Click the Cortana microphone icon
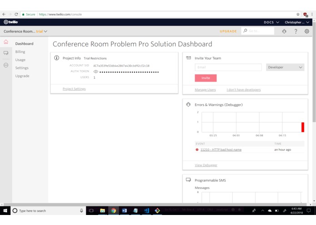316x225 pixels. click(x=81, y=210)
